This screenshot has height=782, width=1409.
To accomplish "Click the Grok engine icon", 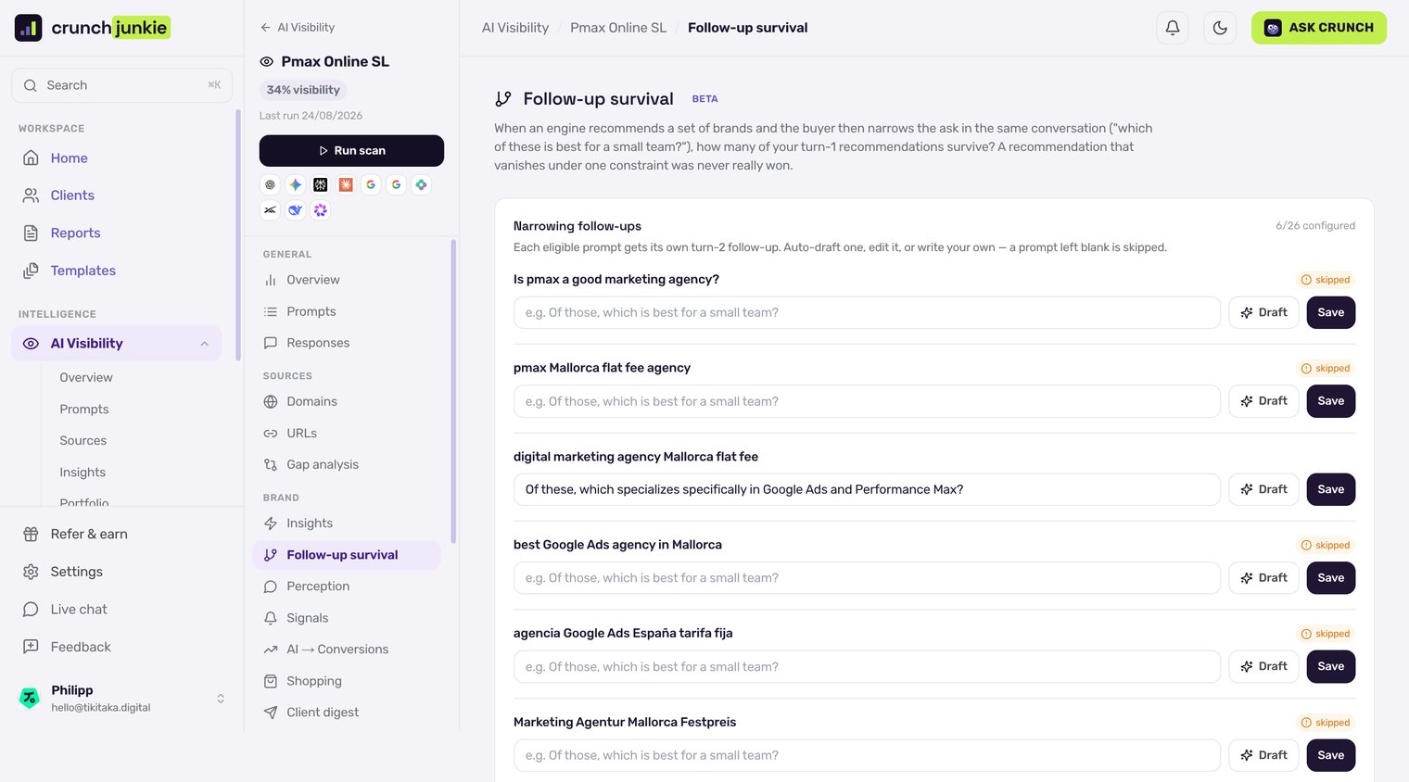I will 270,210.
